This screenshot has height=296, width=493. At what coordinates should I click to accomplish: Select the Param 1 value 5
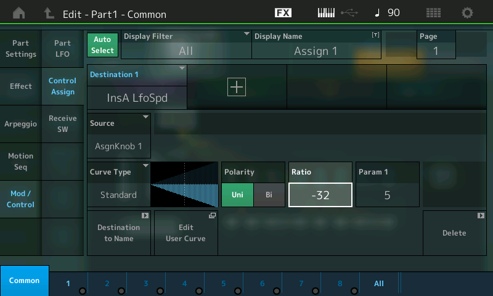(388, 195)
